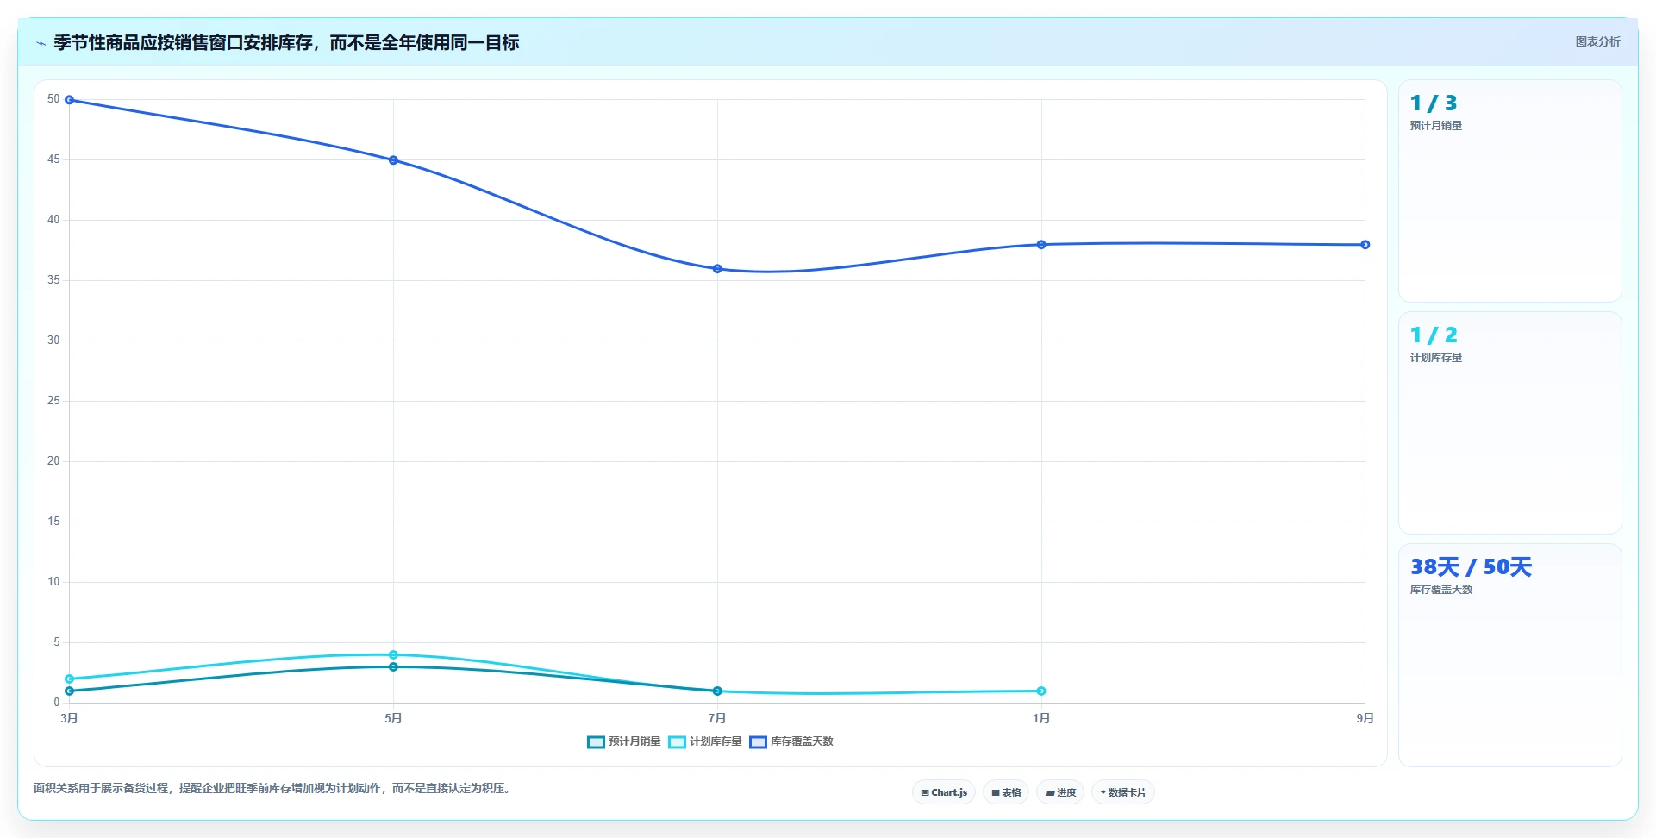Select the blue data point at 3月 value 50
Screen dimensions: 1656x838
(x=70, y=100)
